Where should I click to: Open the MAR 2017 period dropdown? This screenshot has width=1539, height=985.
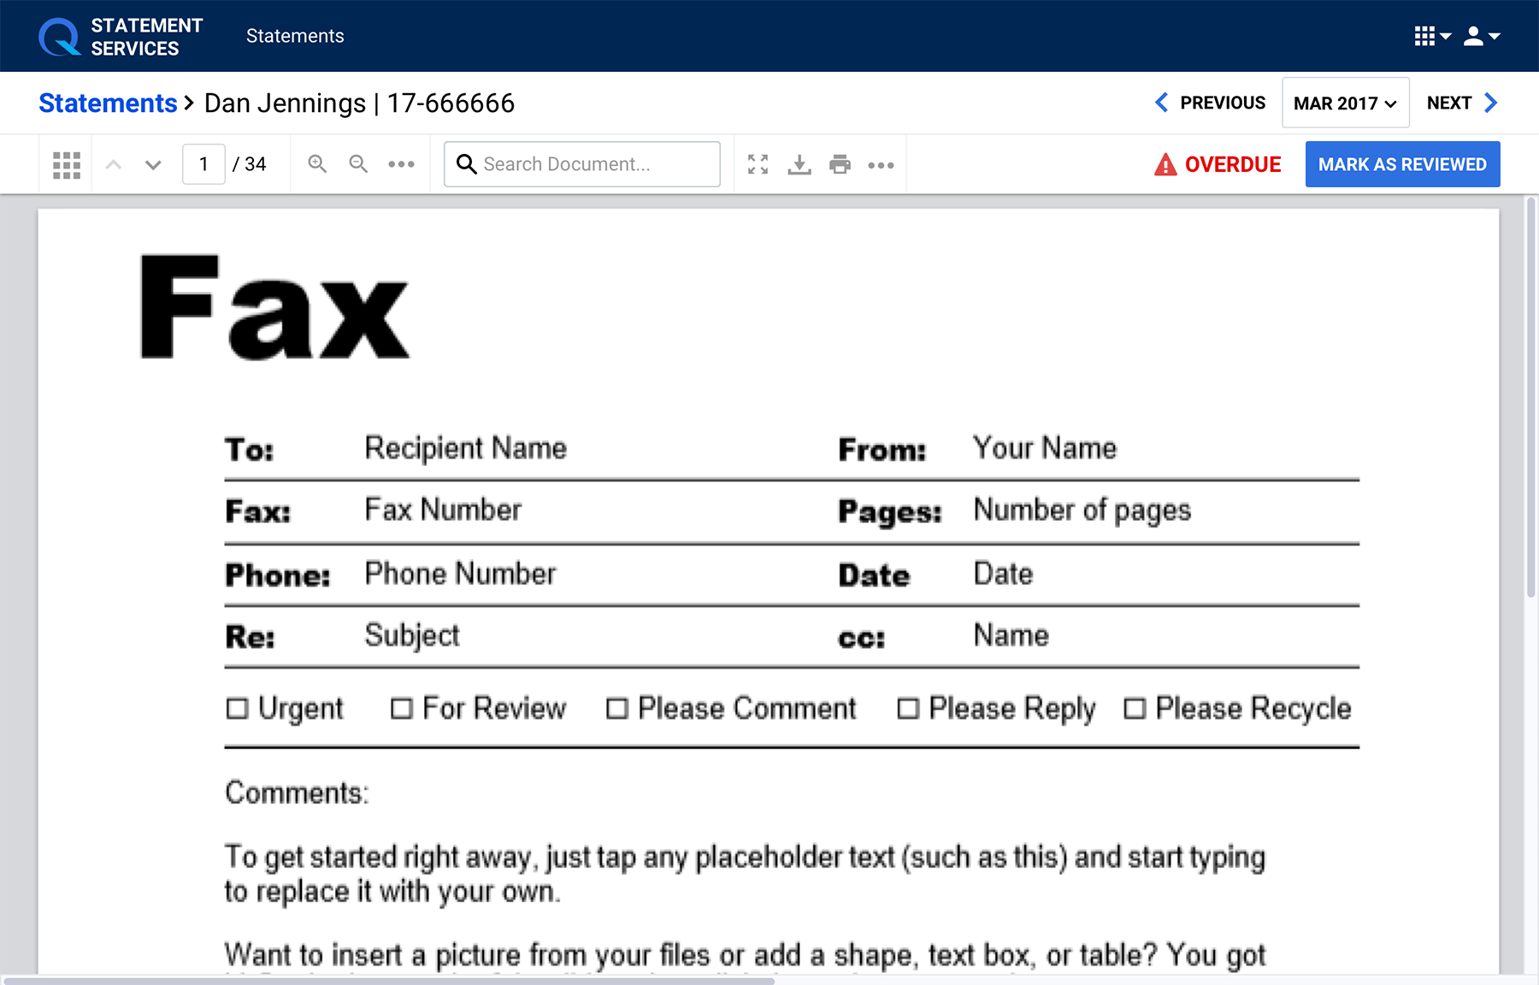pos(1345,103)
